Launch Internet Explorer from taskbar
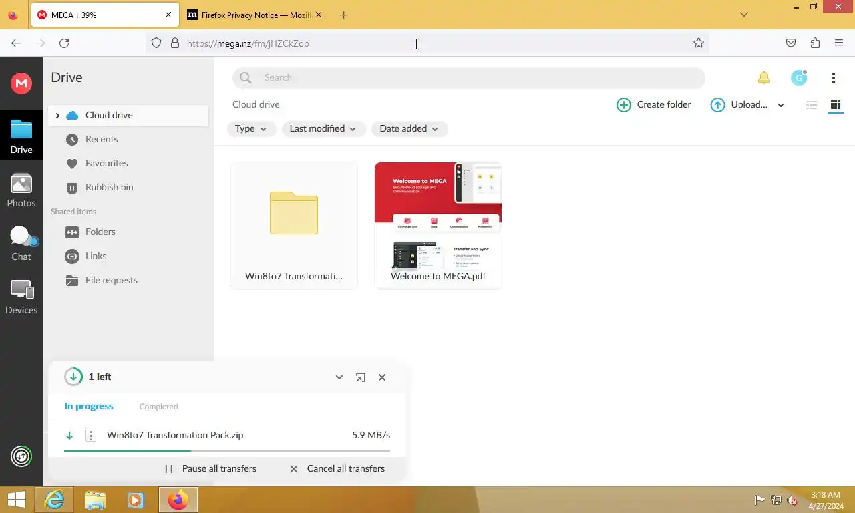 tap(54, 500)
